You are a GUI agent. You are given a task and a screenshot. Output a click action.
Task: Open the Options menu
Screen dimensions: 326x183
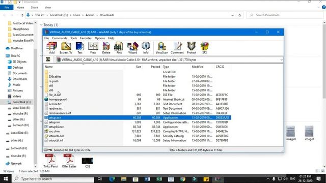pyautogui.click(x=100, y=38)
